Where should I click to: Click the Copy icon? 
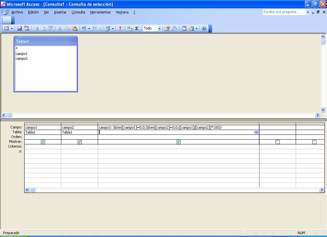pyautogui.click(x=67, y=28)
